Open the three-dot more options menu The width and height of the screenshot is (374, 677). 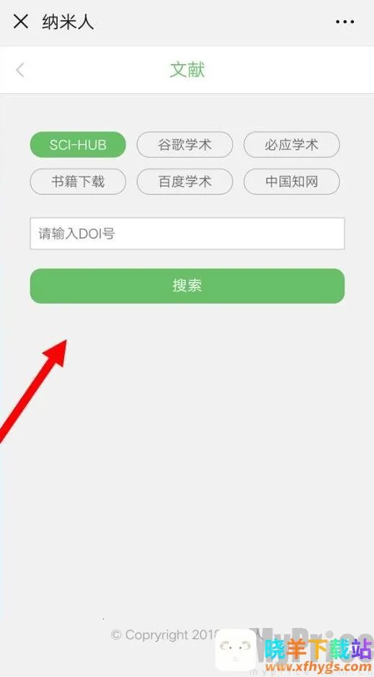[x=344, y=22]
